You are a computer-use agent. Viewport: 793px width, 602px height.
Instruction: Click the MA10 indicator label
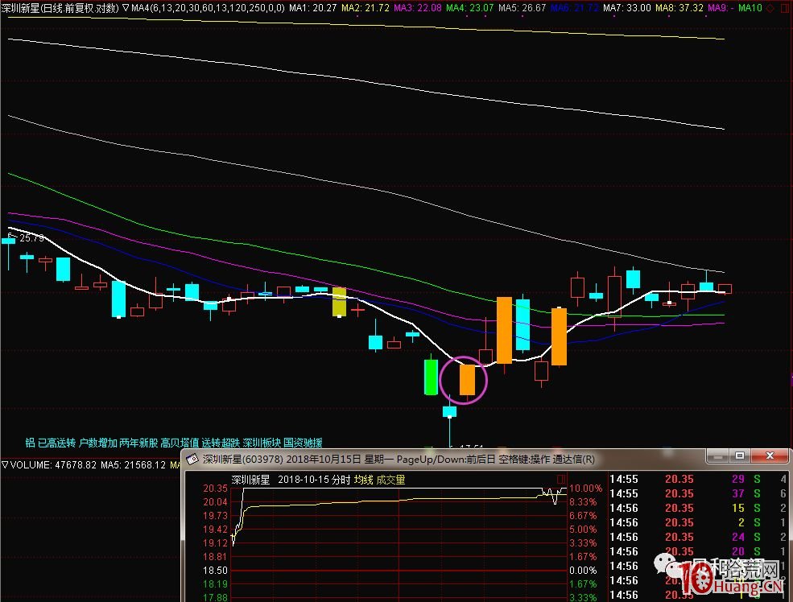[x=750, y=7]
